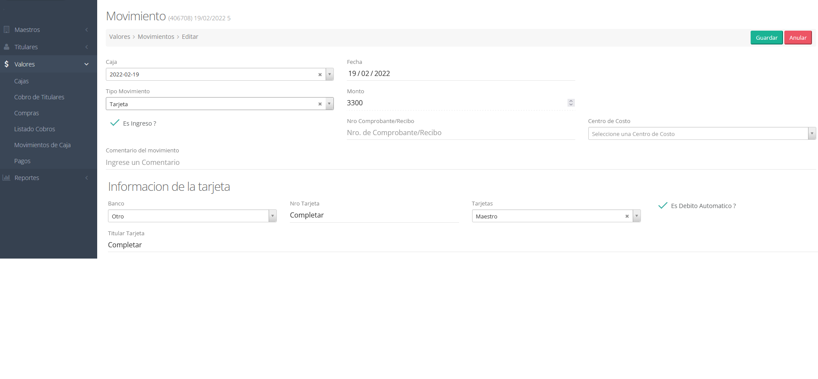Navigate to Movimientos breadcrumb link
818x379 pixels.
(156, 37)
